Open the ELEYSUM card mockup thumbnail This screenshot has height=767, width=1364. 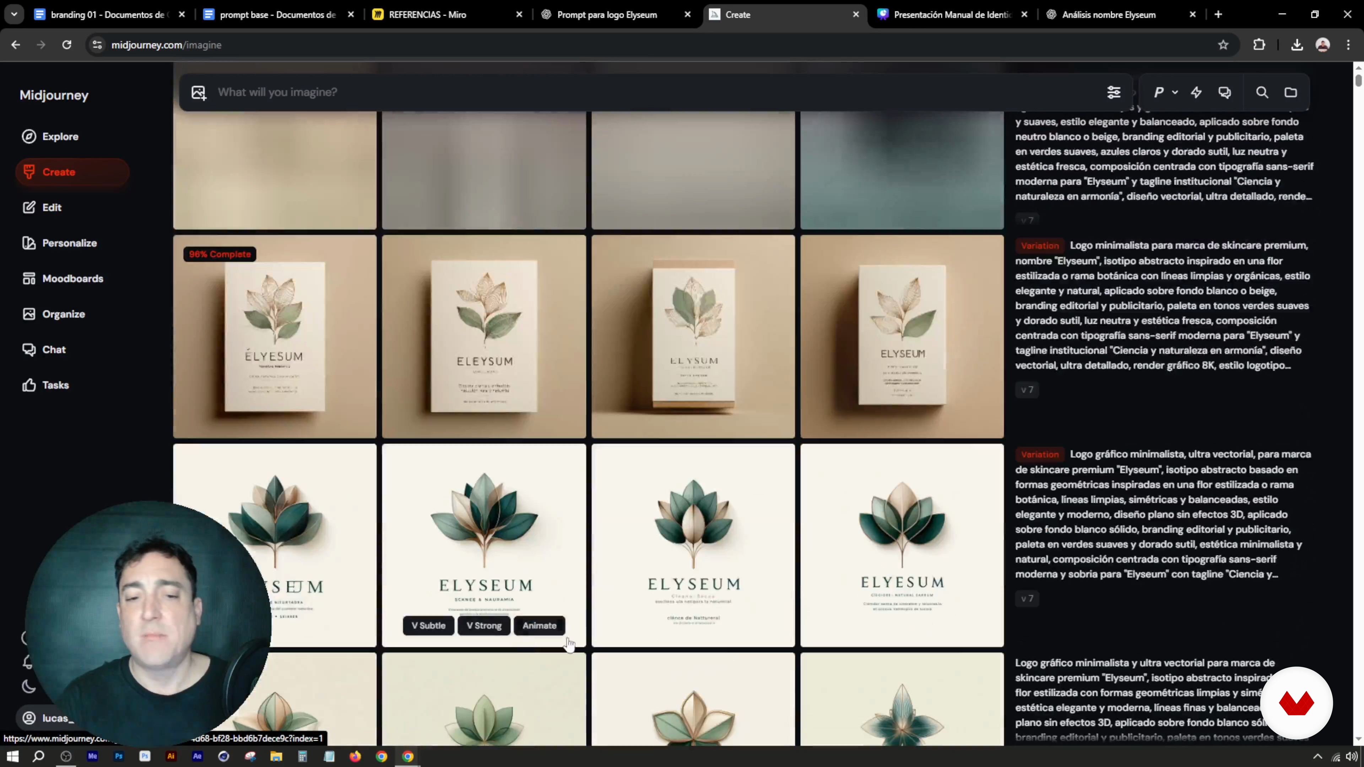point(484,337)
